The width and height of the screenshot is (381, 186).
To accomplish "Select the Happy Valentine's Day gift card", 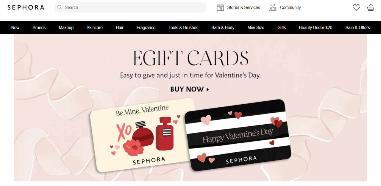I will tap(238, 135).
